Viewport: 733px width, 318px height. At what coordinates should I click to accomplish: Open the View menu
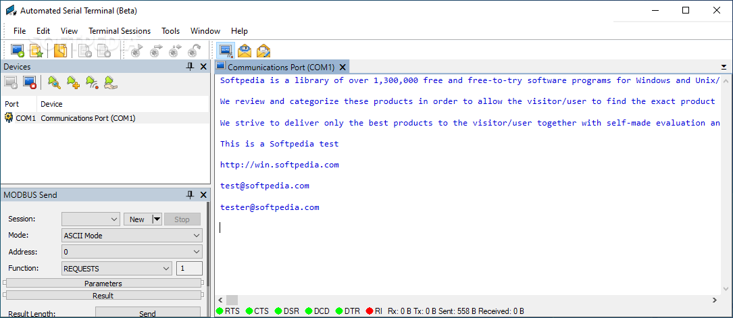(x=69, y=31)
